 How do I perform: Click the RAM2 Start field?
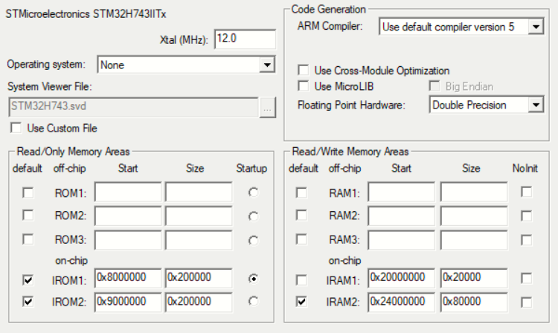click(x=402, y=216)
